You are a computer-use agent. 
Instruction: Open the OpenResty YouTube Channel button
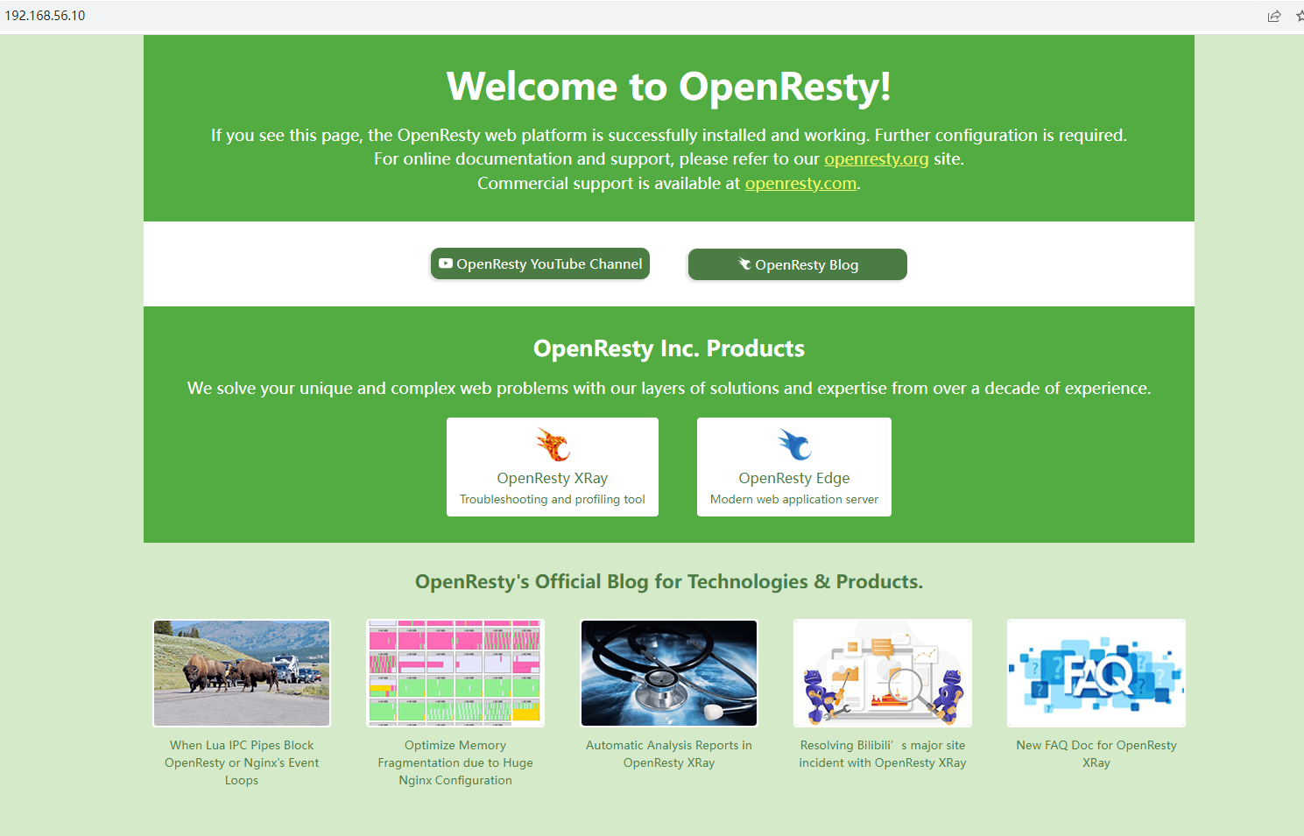(539, 263)
